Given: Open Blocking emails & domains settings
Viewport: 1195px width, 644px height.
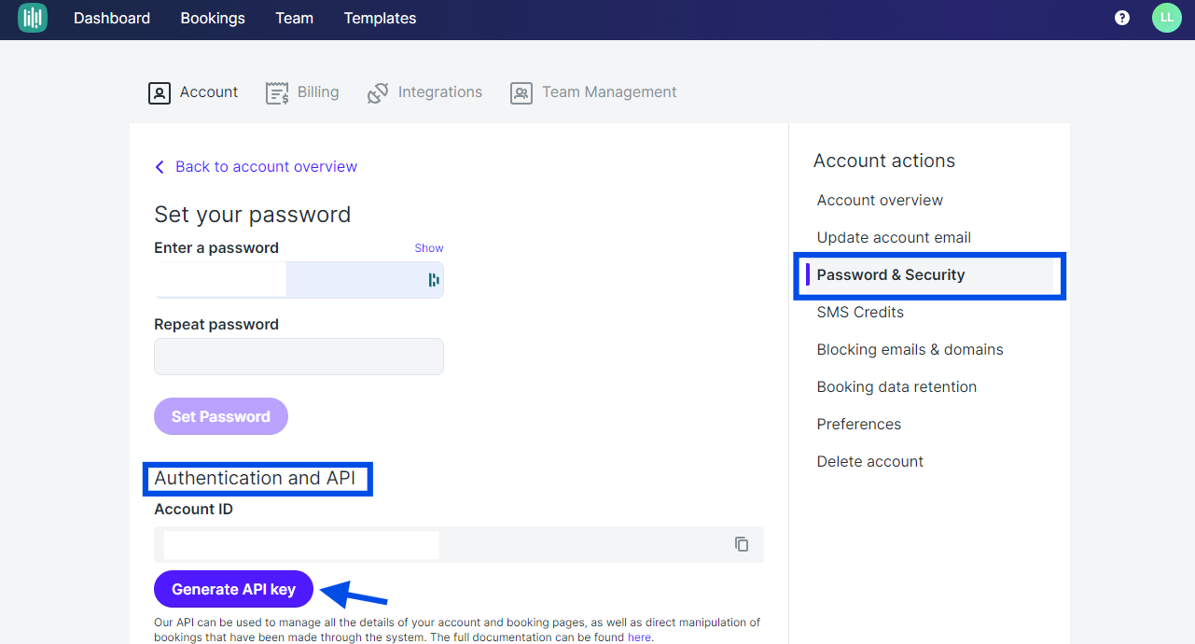Looking at the screenshot, I should [910, 349].
